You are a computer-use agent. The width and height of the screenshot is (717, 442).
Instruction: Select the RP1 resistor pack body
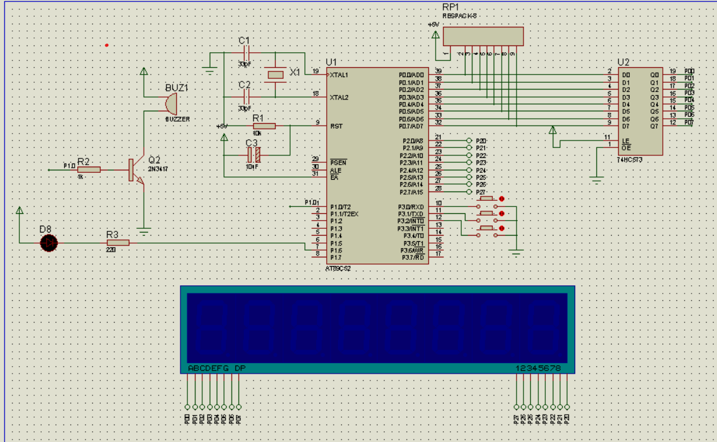coord(484,36)
